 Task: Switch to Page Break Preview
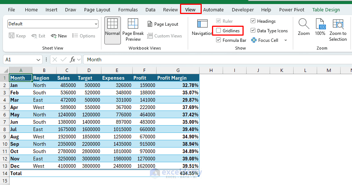click(x=133, y=30)
